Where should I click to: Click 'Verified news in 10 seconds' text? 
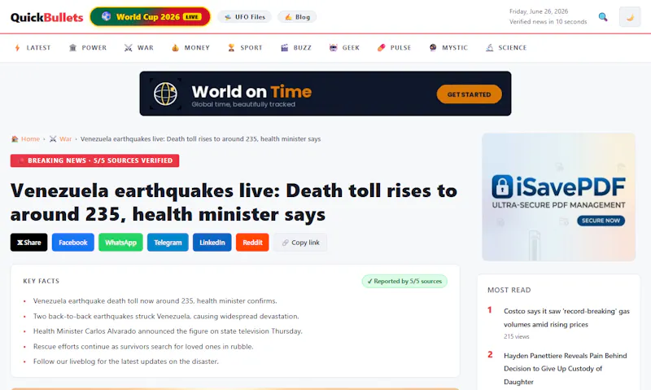click(x=548, y=22)
